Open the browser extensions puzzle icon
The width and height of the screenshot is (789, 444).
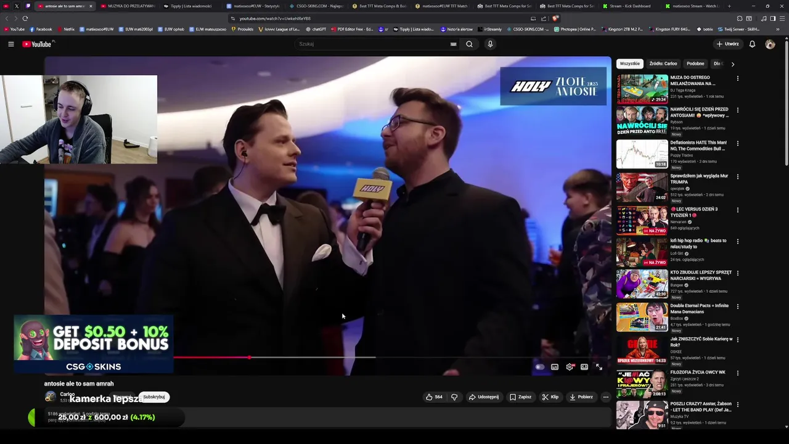(740, 18)
